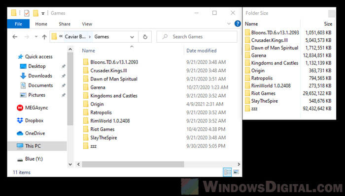
Task: Switch to Large icons view layout icon
Action: (236, 172)
